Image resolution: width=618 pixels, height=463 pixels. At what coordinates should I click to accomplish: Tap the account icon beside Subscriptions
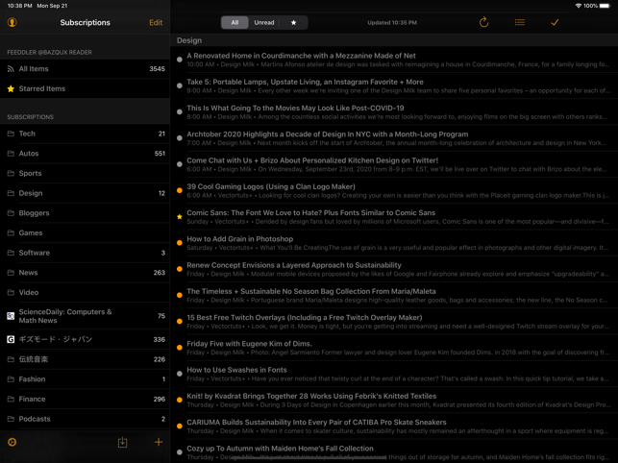pyautogui.click(x=12, y=22)
